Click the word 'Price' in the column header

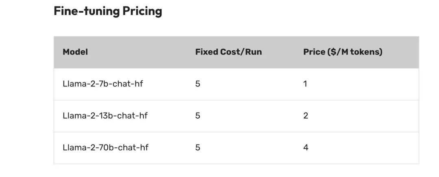pos(314,52)
